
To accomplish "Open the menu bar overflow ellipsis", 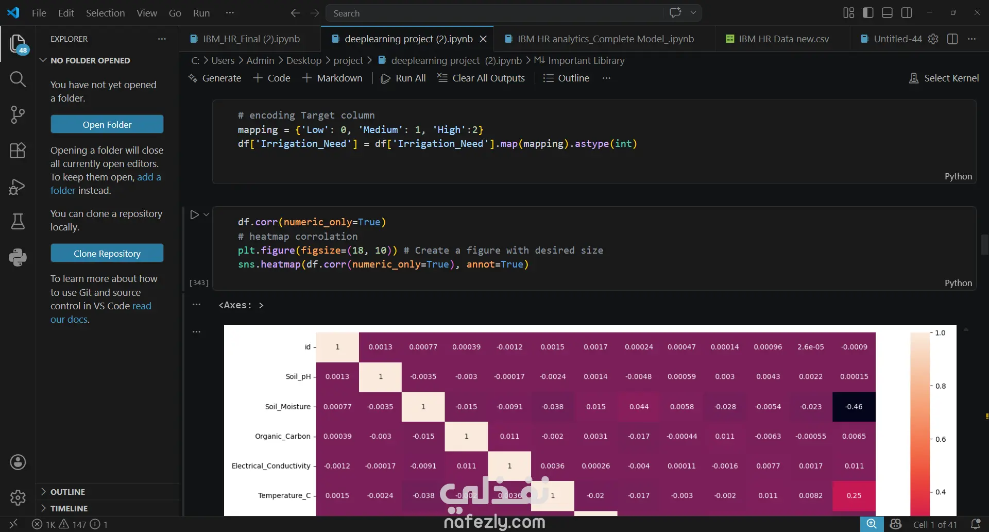I will coord(230,13).
